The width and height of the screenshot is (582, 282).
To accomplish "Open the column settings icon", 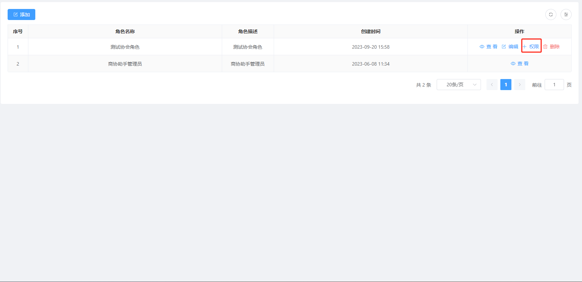I will pos(566,14).
